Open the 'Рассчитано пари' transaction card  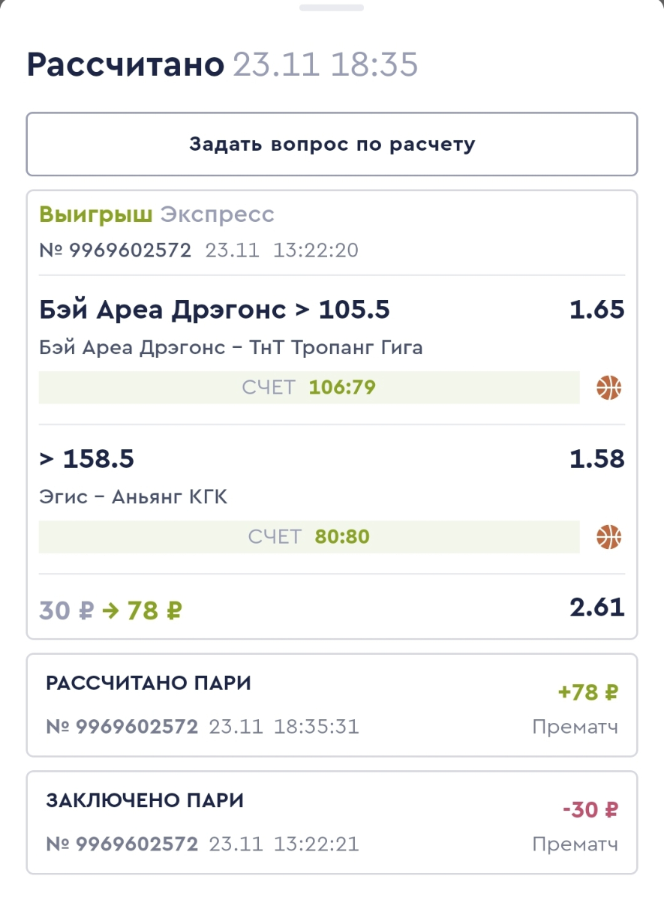pos(332,705)
